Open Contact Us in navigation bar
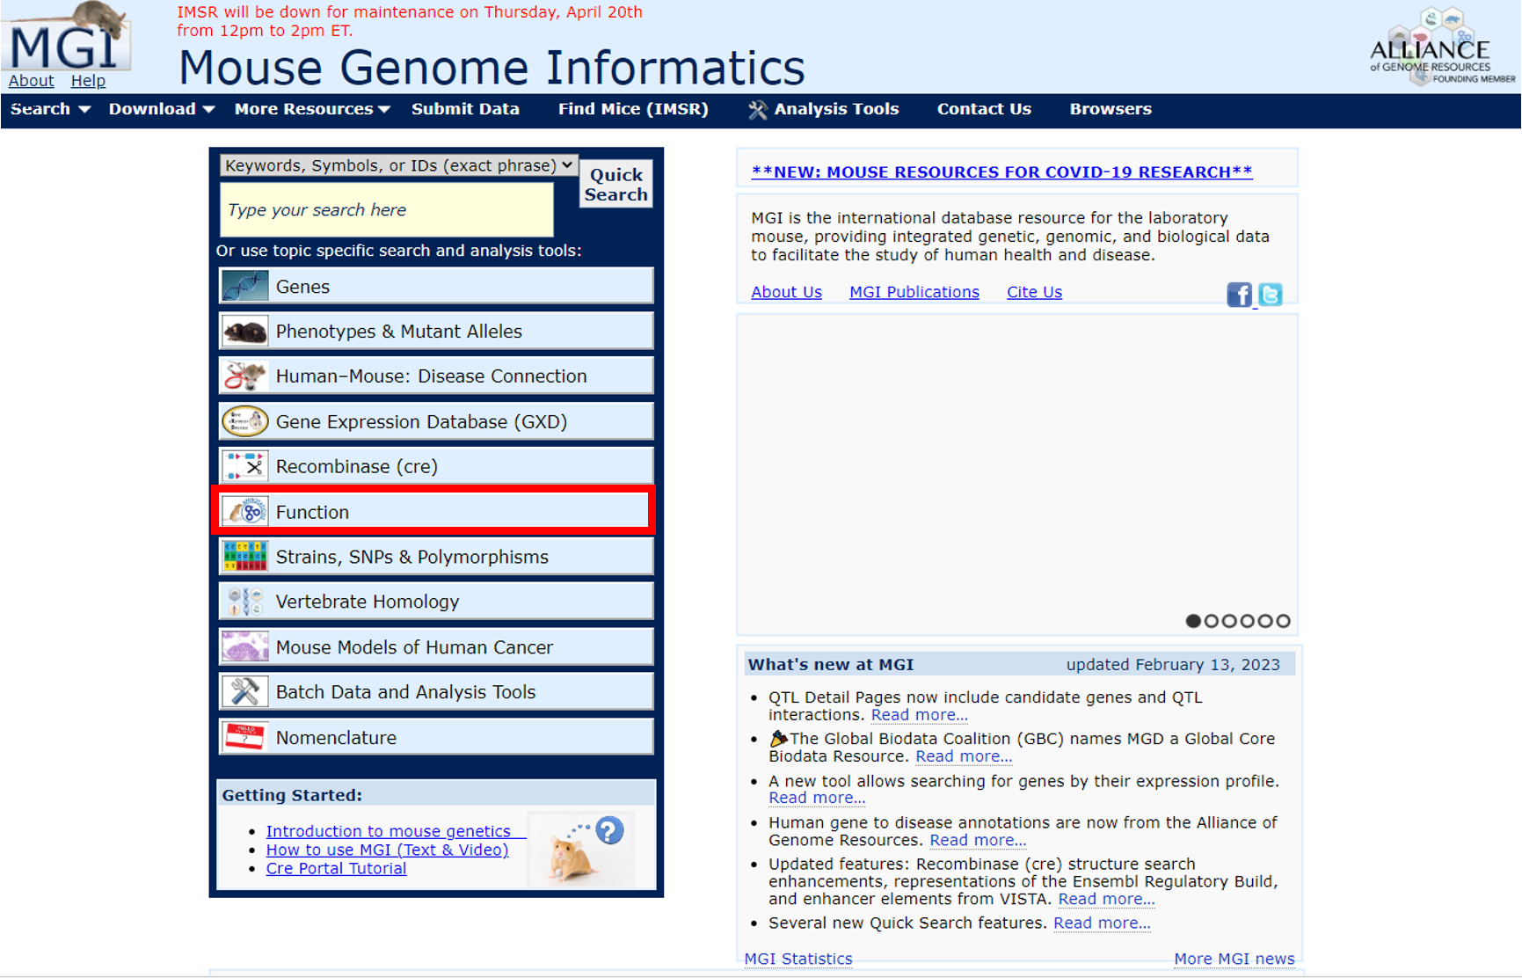This screenshot has width=1522, height=978. point(984,109)
